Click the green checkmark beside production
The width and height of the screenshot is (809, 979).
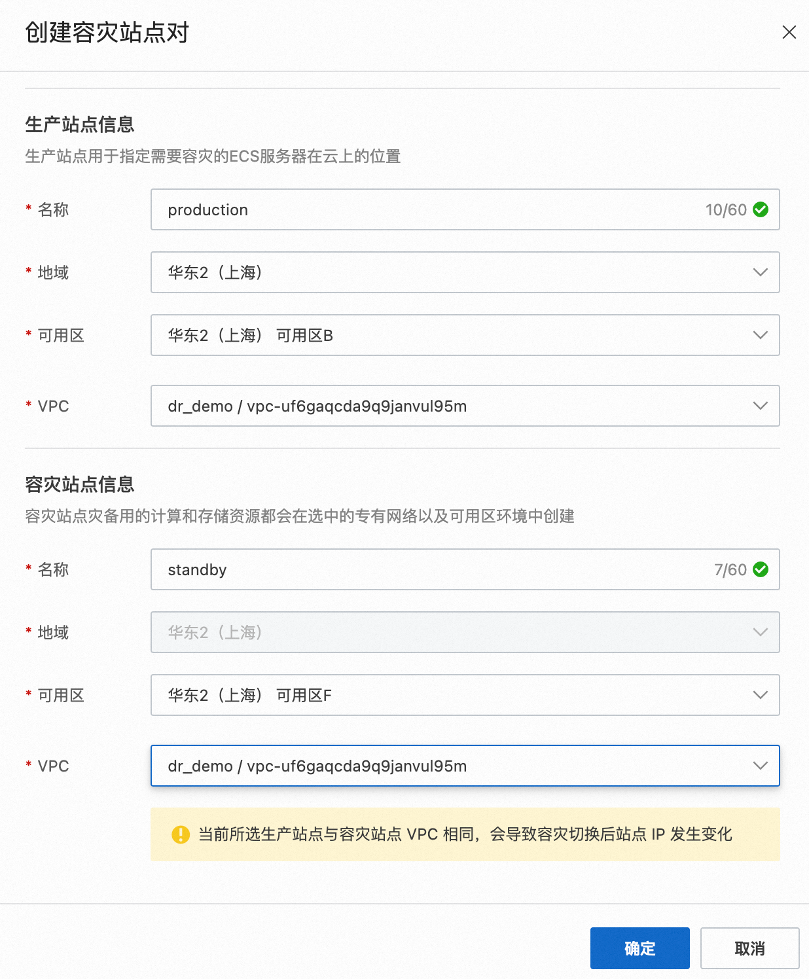[x=761, y=209]
